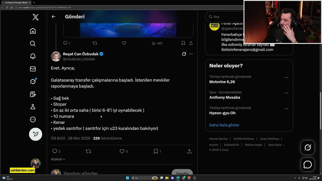Click the Yanıtla reply button
Viewport: 322px width, 181px height.
[x=182, y=172]
